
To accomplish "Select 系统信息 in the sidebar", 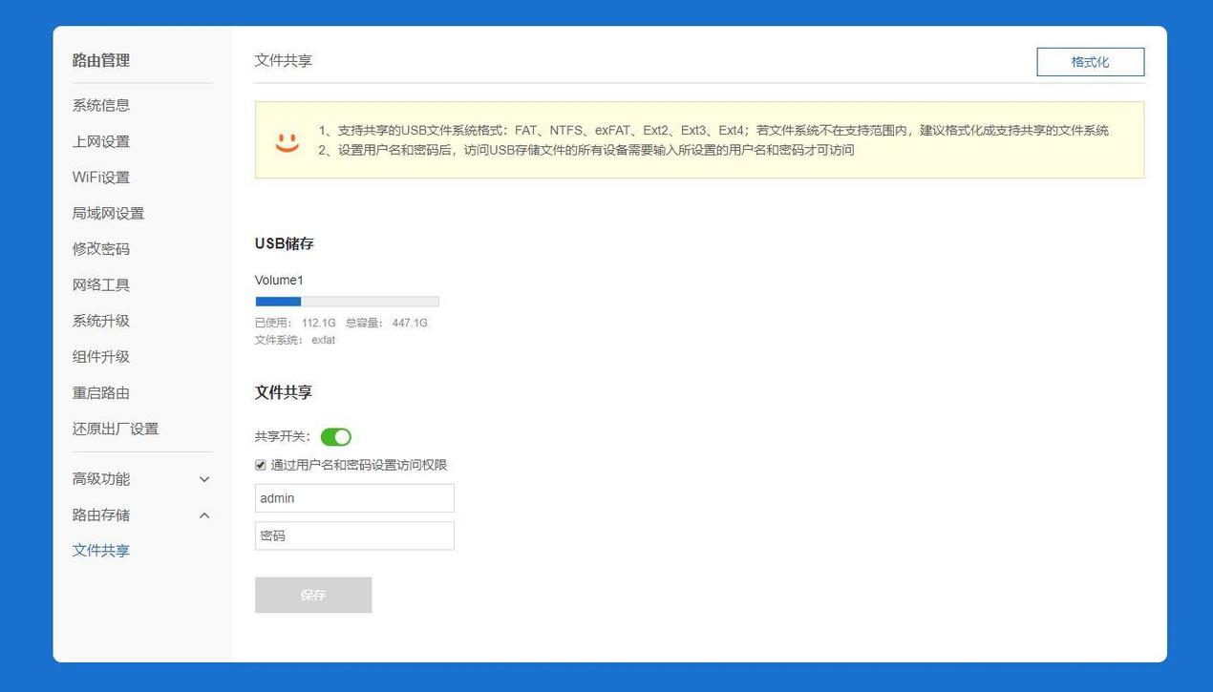I will click(100, 105).
